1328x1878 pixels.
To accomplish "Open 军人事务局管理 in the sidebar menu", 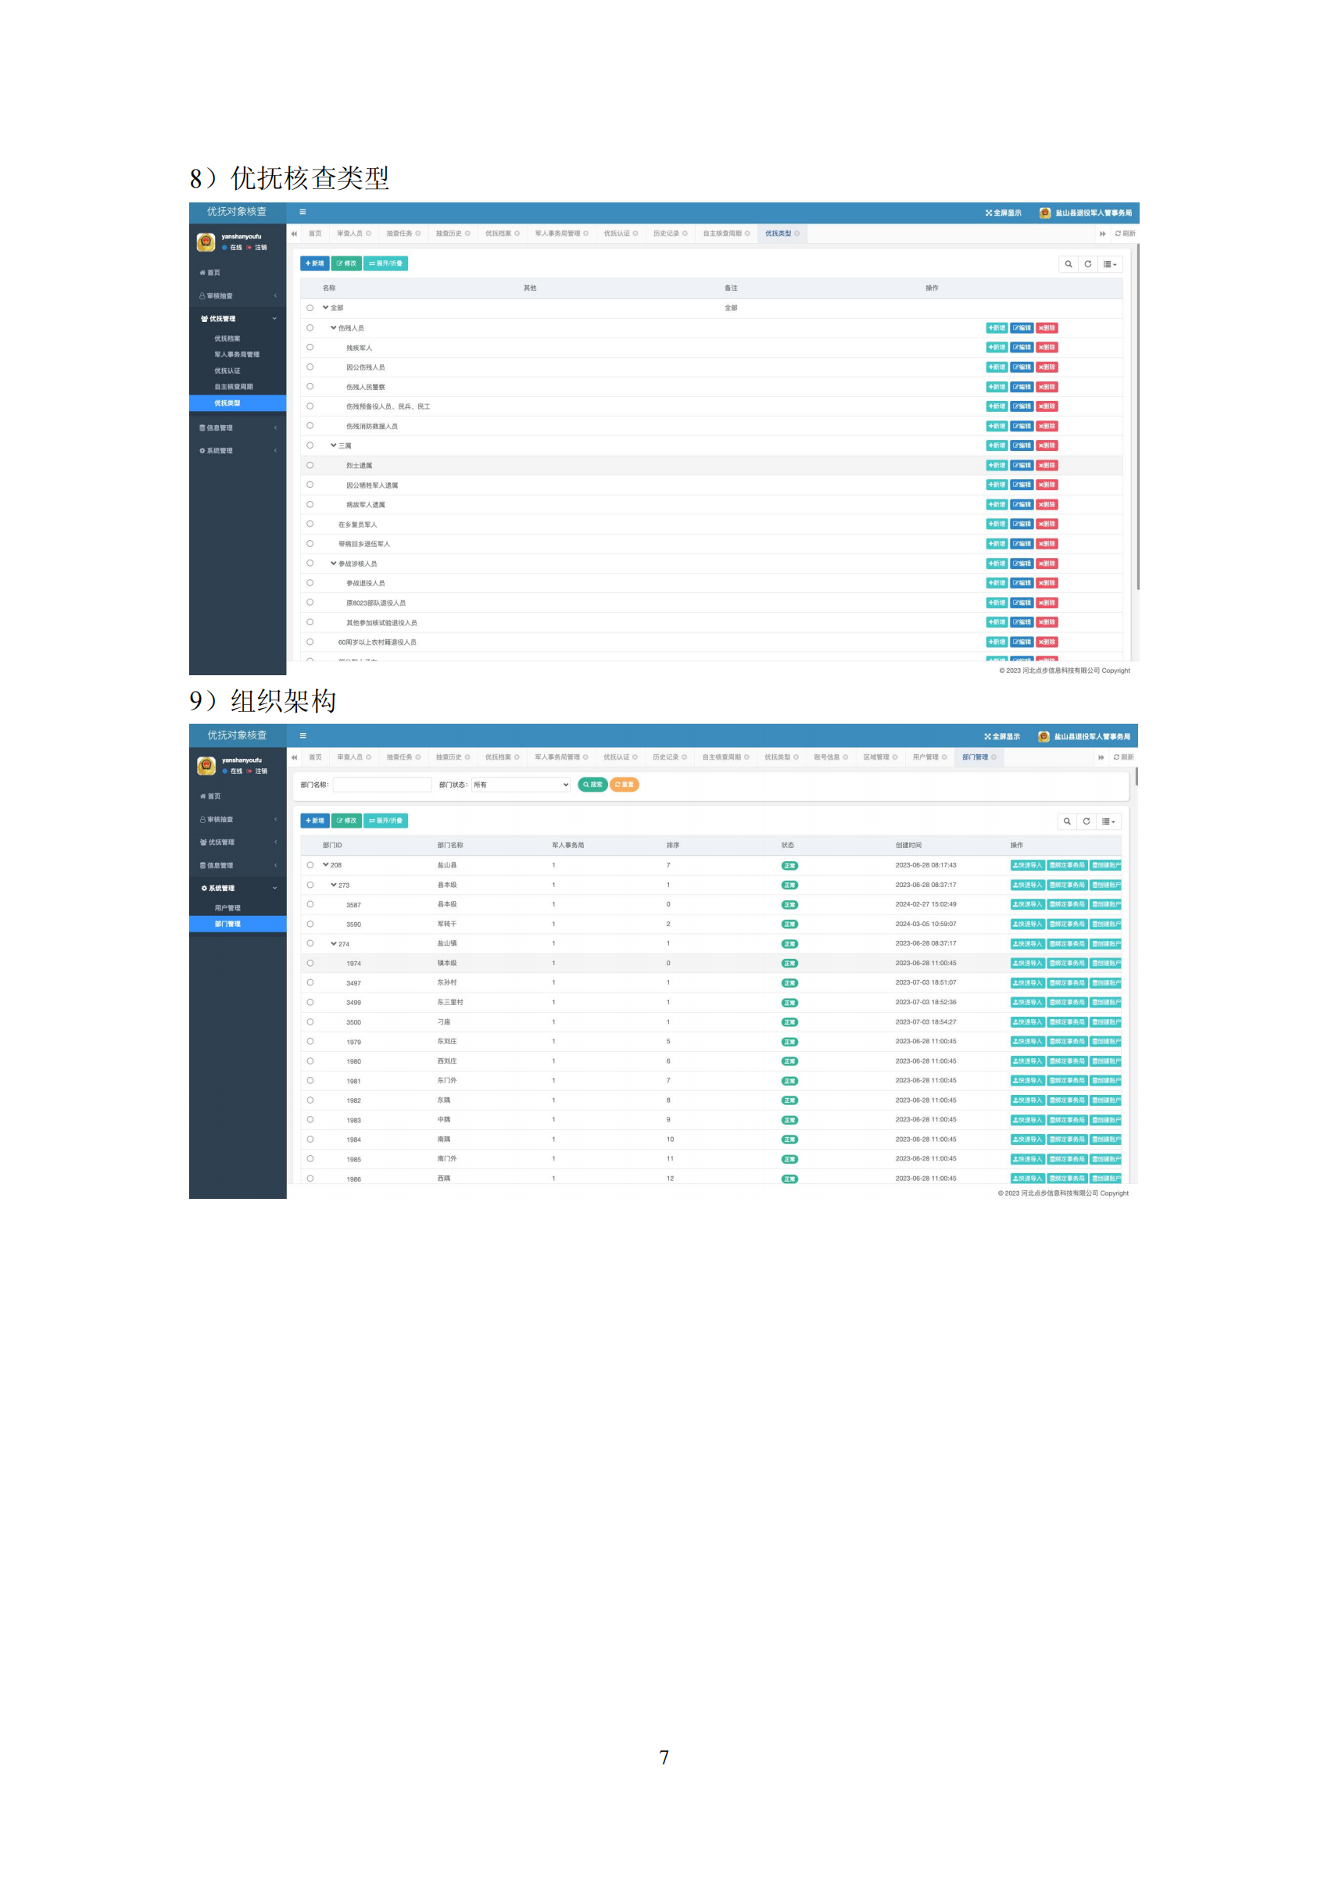I will point(237,355).
